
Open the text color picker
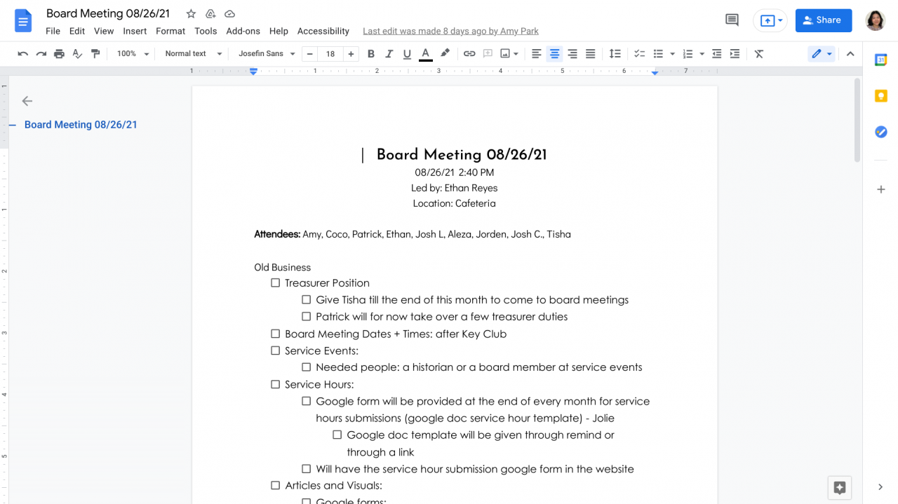coord(425,54)
